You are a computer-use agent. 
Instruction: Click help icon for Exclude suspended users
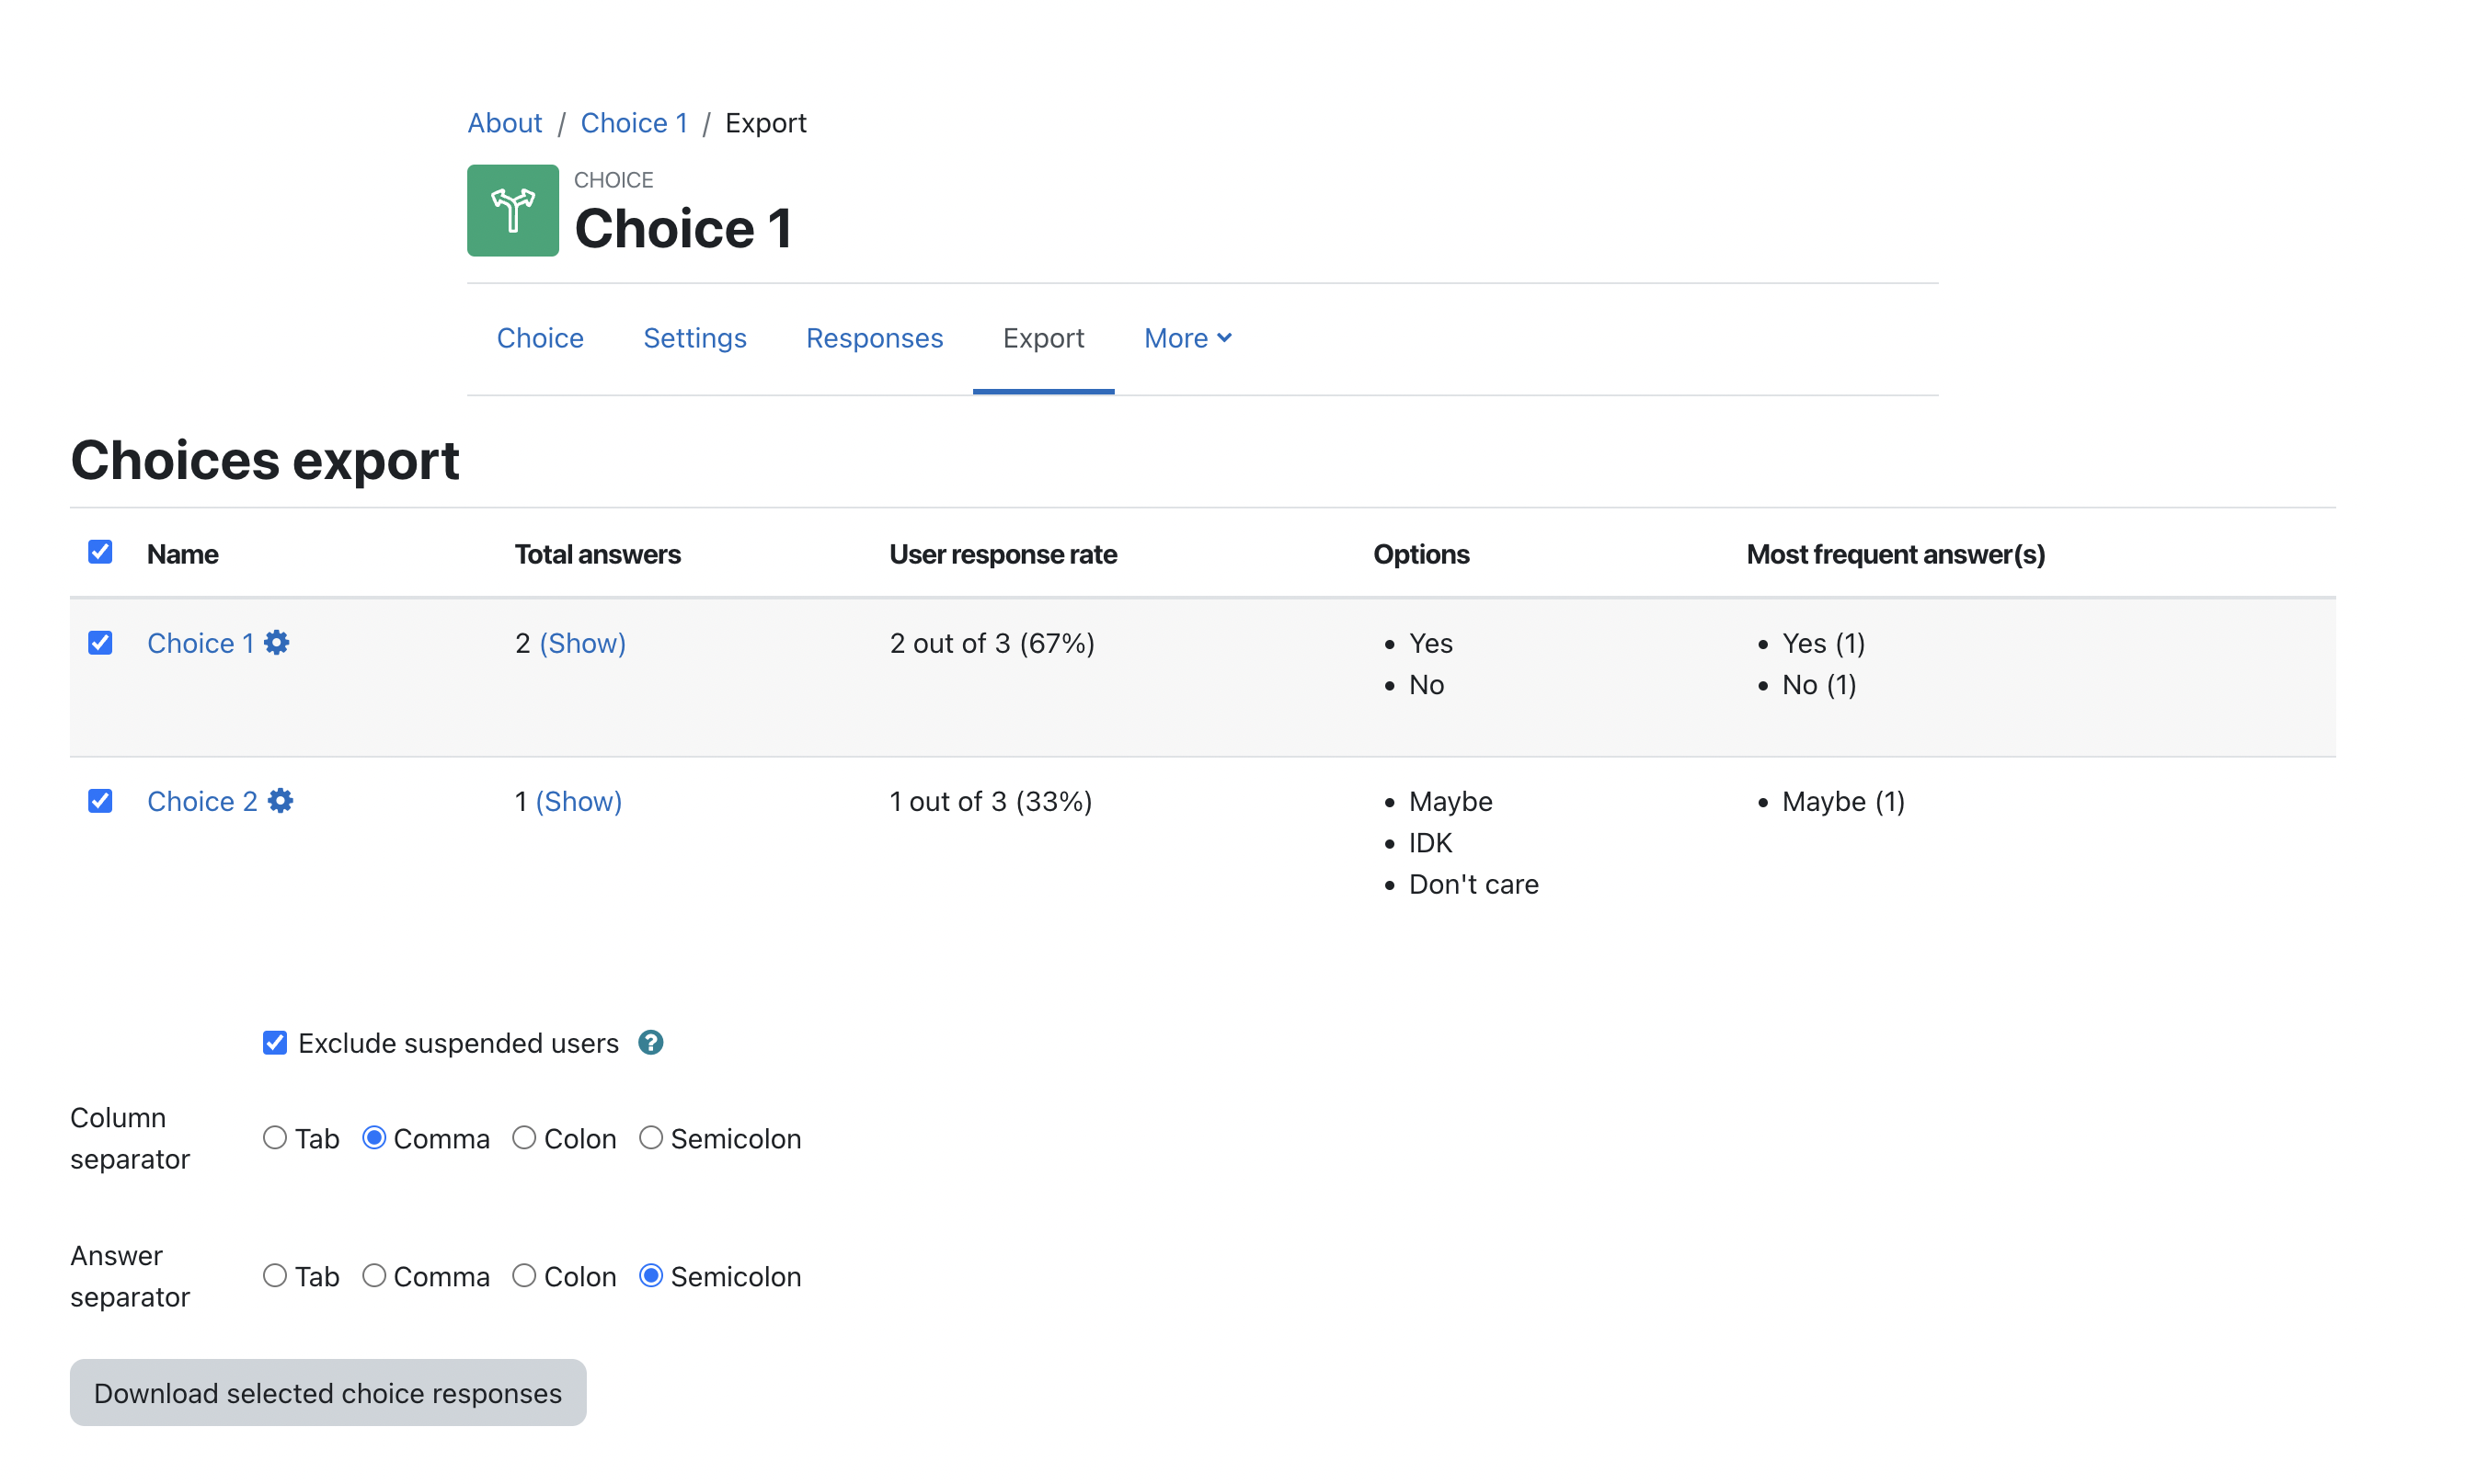(x=650, y=1043)
